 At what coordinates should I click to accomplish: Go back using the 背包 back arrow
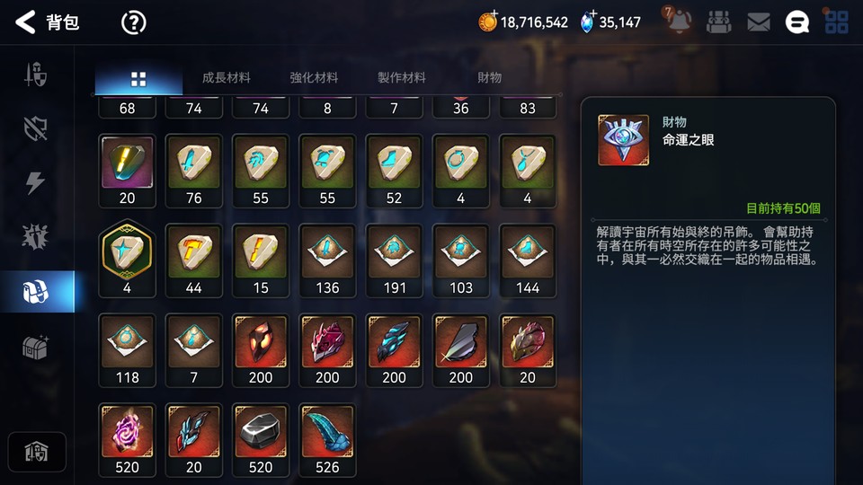pyautogui.click(x=25, y=22)
